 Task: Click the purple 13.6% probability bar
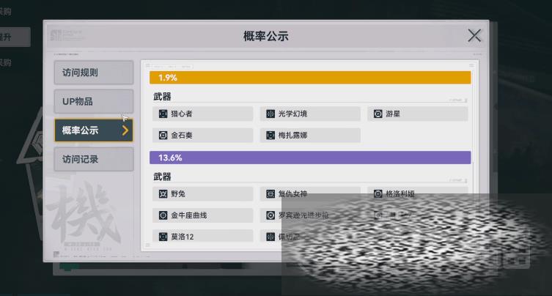310,158
